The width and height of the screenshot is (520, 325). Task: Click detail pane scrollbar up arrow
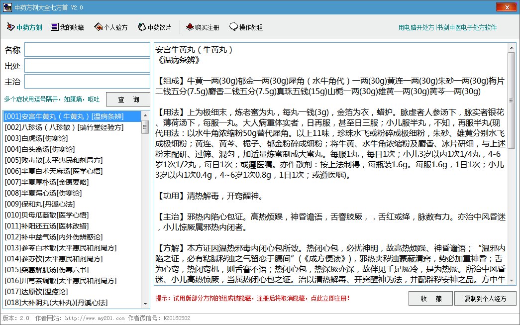(512, 48)
